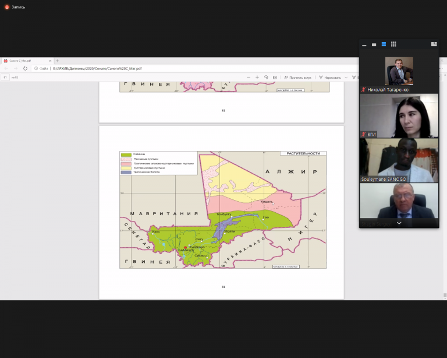The width and height of the screenshot is (447, 358).
Task: Click the Саванны green legend swatch
Action: click(126, 155)
